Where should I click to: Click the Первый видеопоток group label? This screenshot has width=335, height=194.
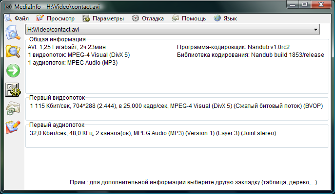coord(57,98)
